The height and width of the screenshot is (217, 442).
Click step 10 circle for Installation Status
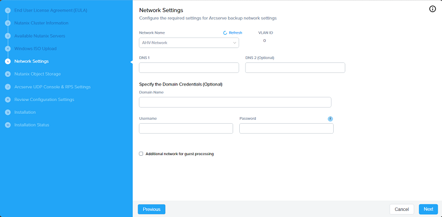click(x=8, y=125)
